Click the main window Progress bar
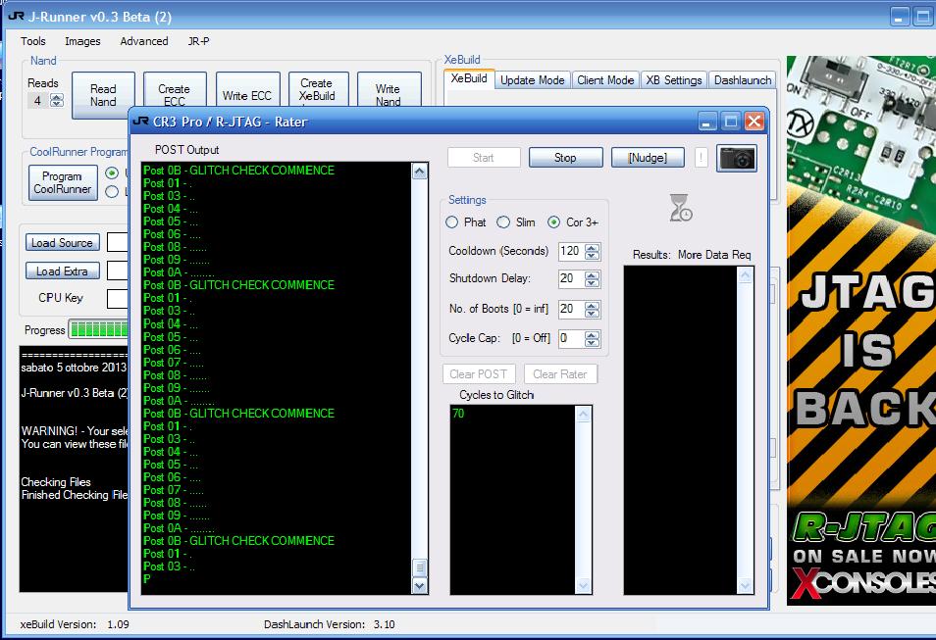Image resolution: width=936 pixels, height=640 pixels. [98, 329]
